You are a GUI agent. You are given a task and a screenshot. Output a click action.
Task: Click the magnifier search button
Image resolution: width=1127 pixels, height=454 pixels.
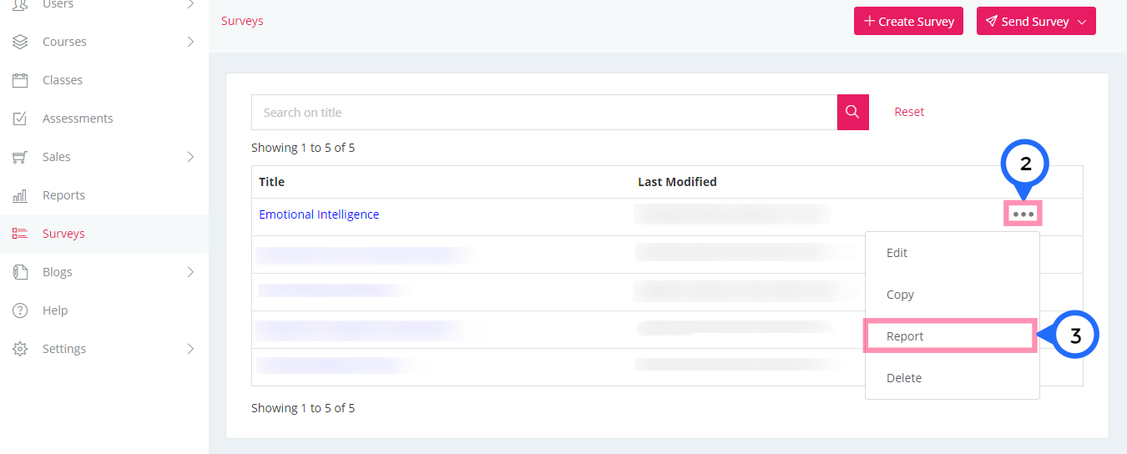click(852, 112)
